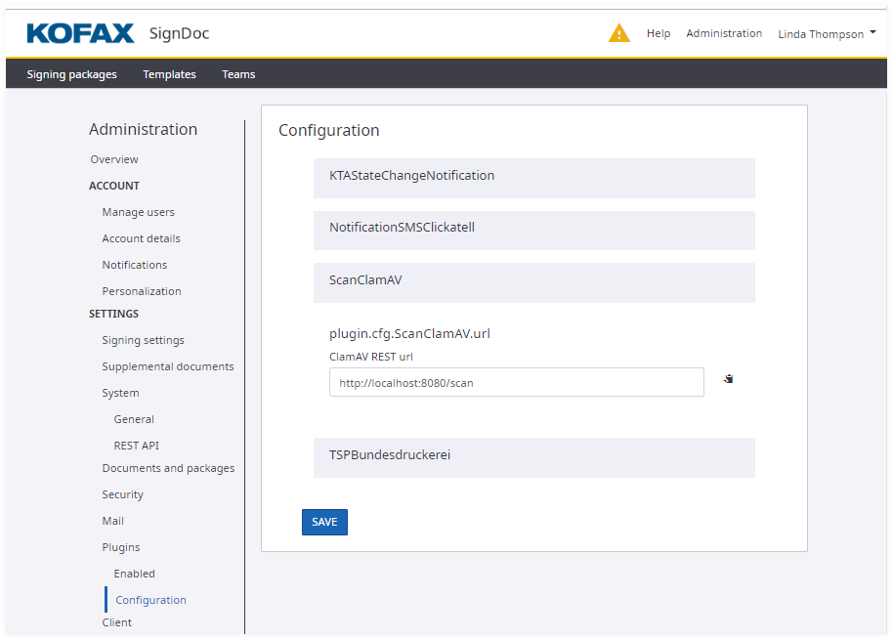Viewport: 893px width, 640px height.
Task: Click the Administration link in header
Action: [724, 33]
